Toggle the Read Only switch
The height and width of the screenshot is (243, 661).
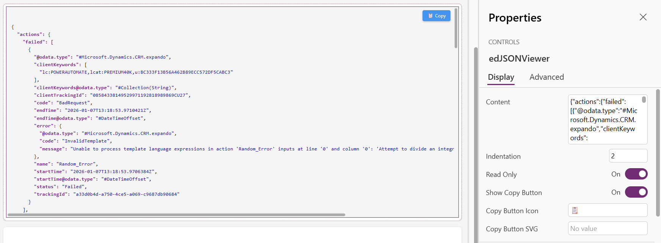coord(636,174)
